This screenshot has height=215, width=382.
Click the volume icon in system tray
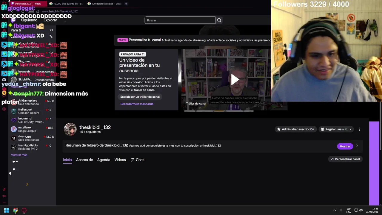point(361,210)
